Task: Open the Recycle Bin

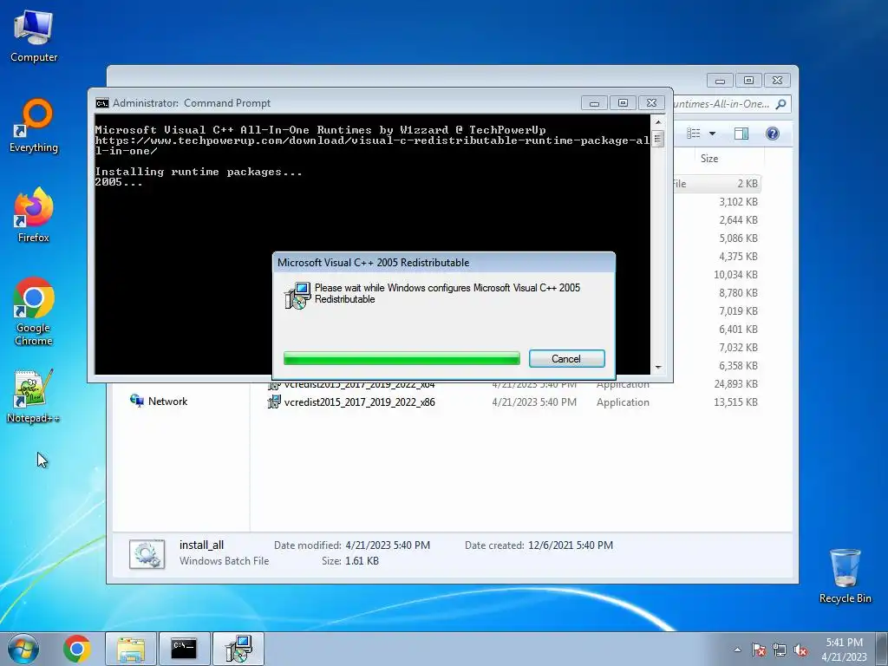Action: [845, 576]
